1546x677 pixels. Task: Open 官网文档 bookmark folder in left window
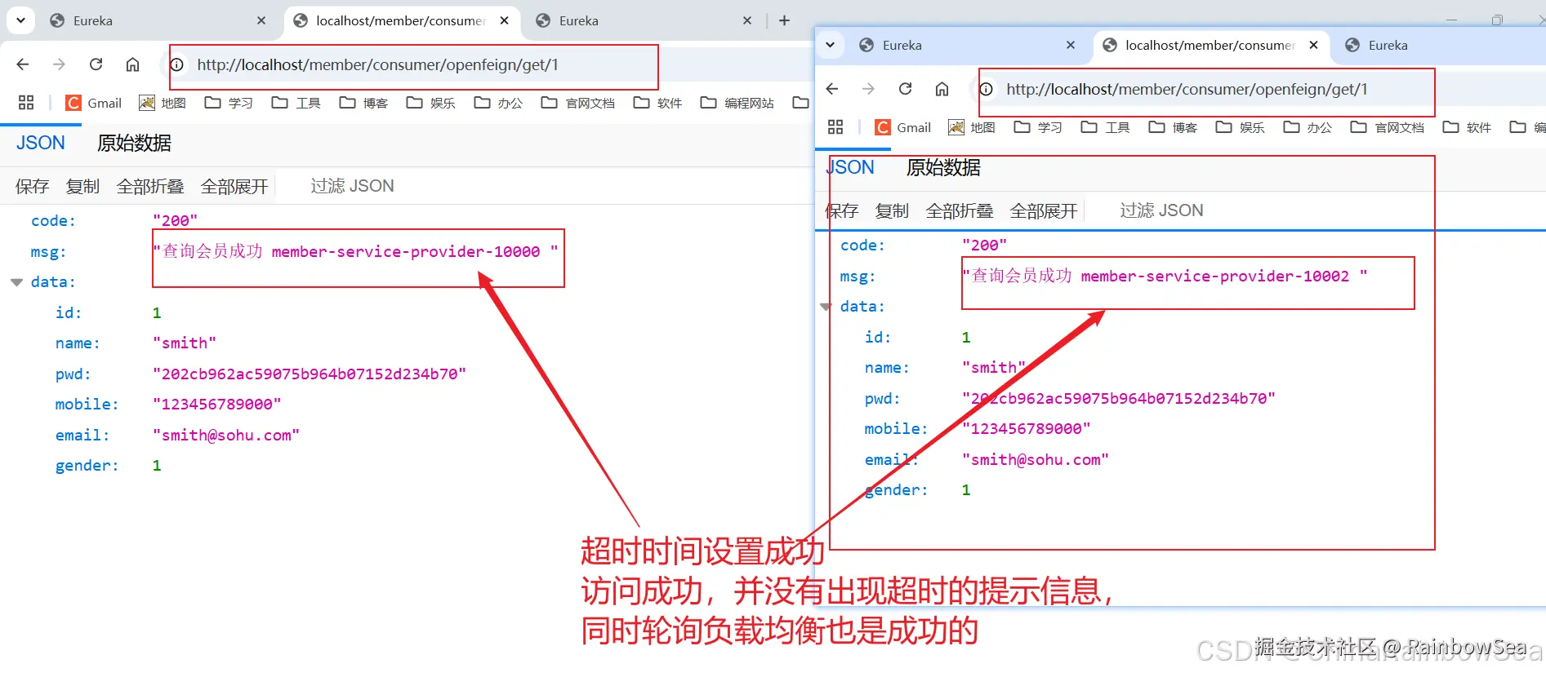click(578, 103)
